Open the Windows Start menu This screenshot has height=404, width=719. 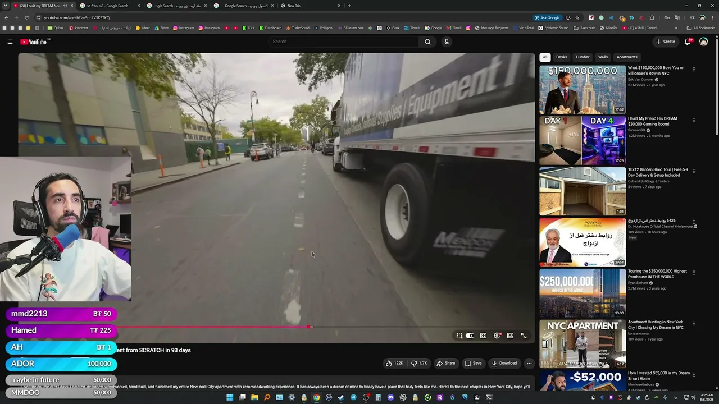pyautogui.click(x=230, y=397)
